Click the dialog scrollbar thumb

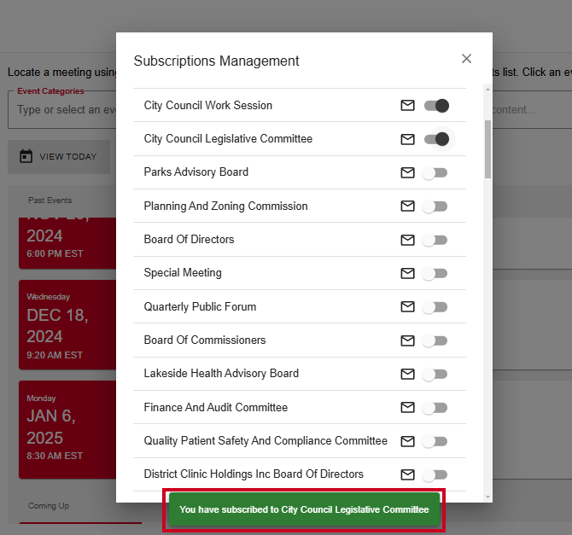pos(487,149)
